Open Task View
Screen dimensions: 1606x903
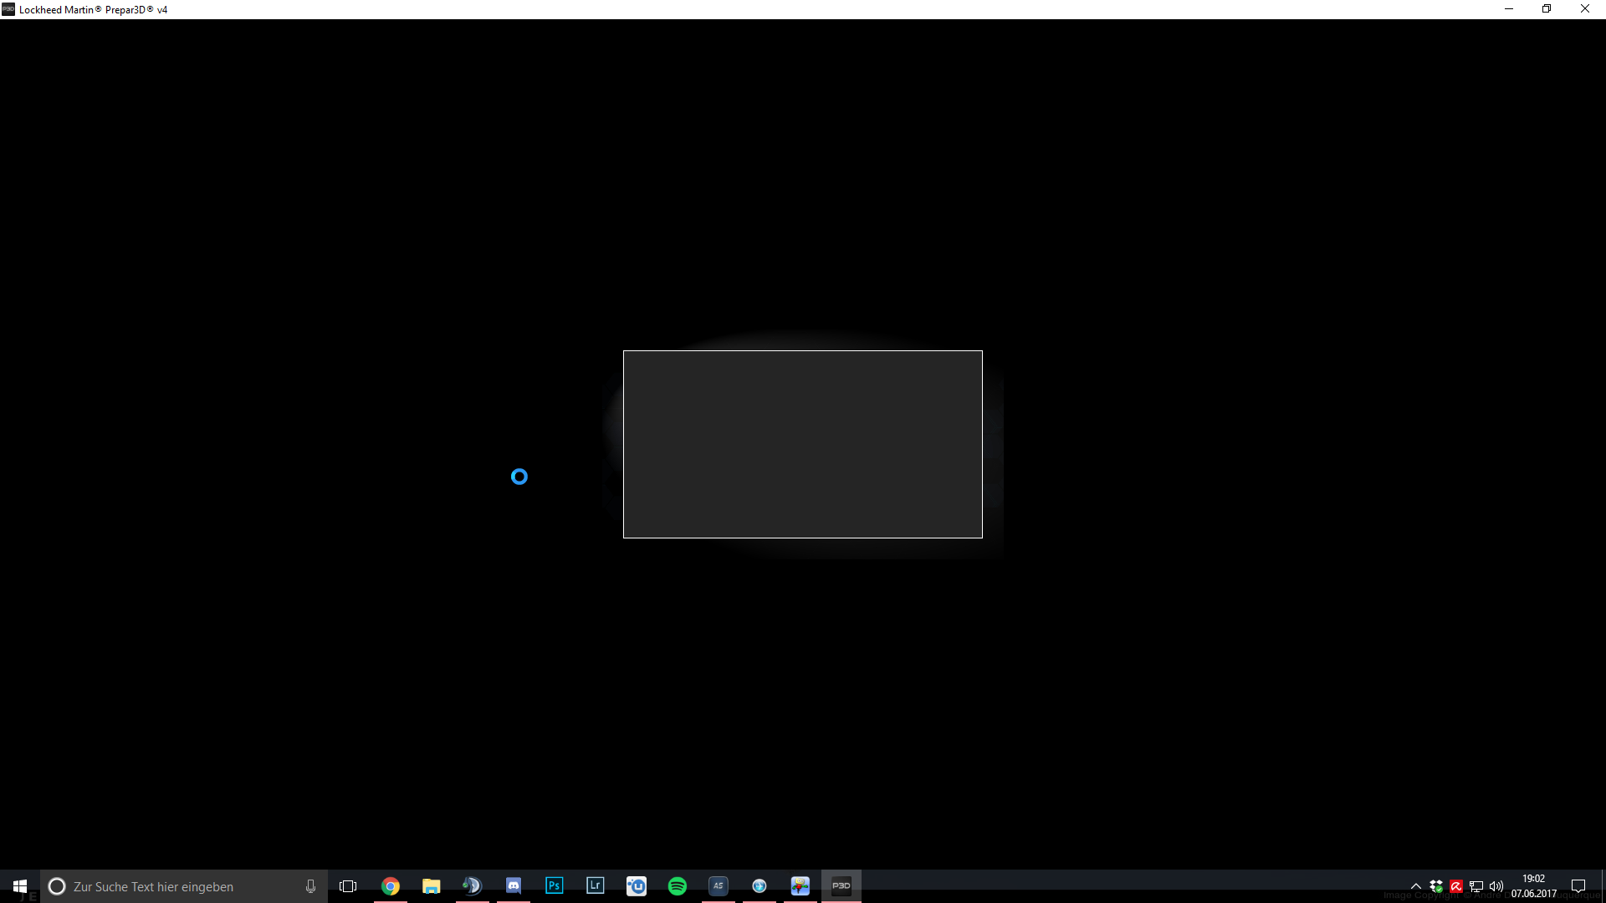348,886
